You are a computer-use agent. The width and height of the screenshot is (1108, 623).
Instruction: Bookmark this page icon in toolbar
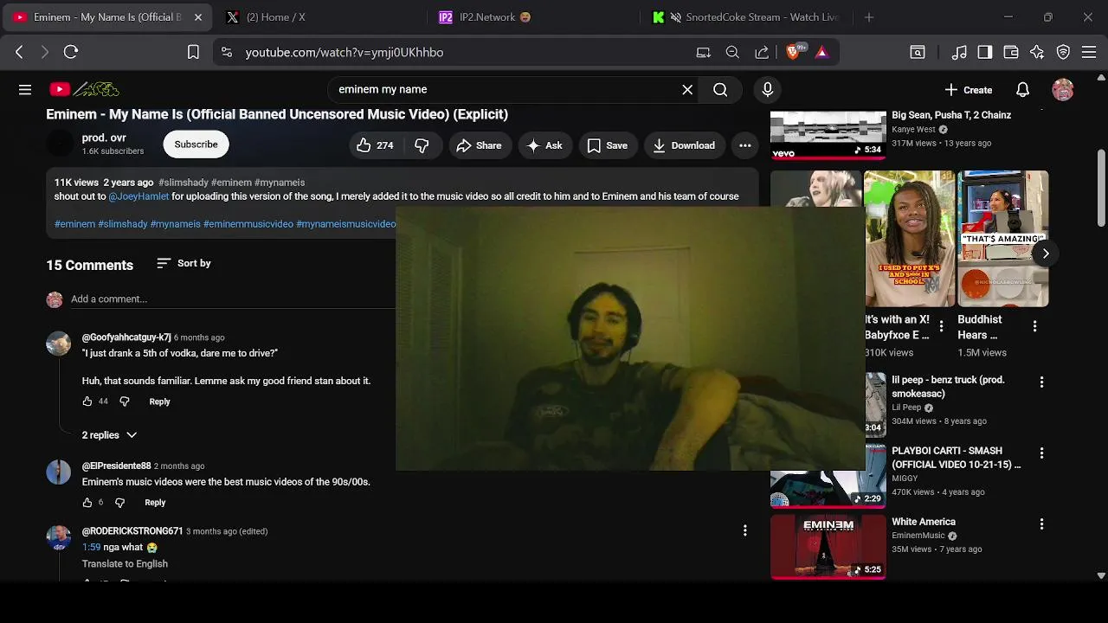pos(194,52)
